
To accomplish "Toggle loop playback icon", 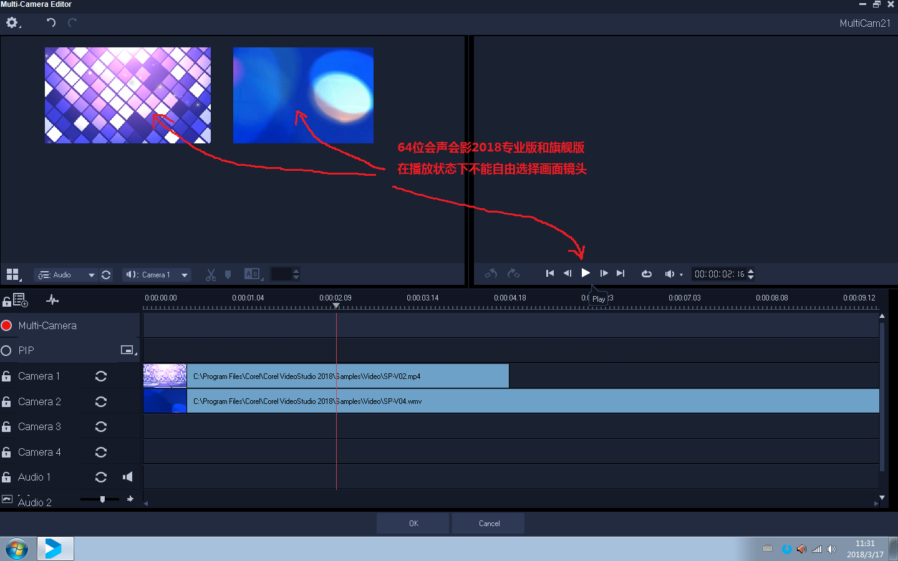I will pos(647,274).
